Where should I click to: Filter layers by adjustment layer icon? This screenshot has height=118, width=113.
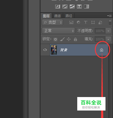[78, 22]
